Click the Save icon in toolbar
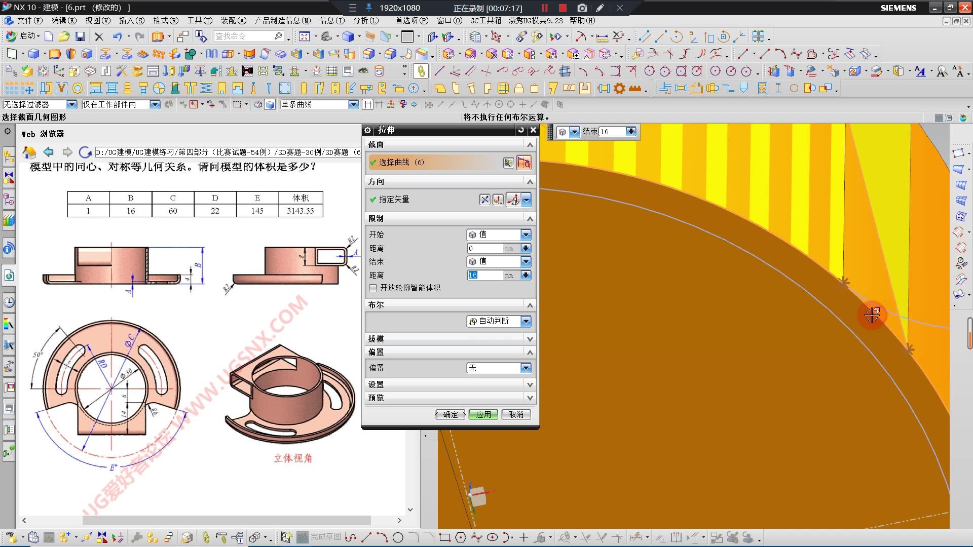This screenshot has width=973, height=547. coord(80,36)
